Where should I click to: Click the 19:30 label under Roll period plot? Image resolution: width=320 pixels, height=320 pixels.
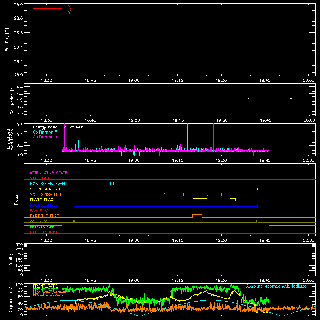click(x=222, y=120)
